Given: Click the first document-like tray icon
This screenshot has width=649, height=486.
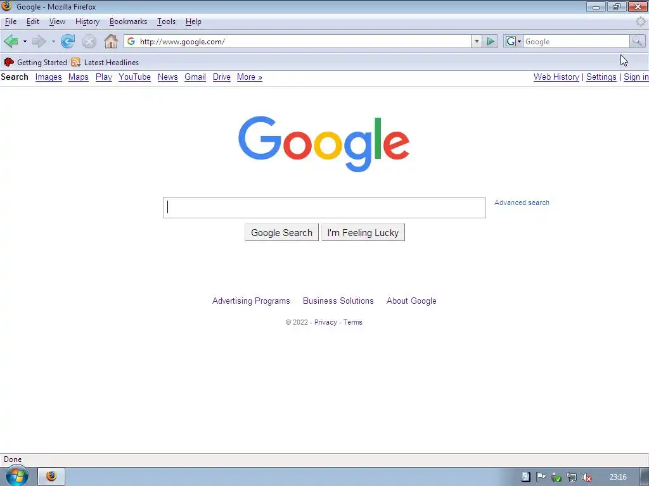Looking at the screenshot, I should point(525,477).
